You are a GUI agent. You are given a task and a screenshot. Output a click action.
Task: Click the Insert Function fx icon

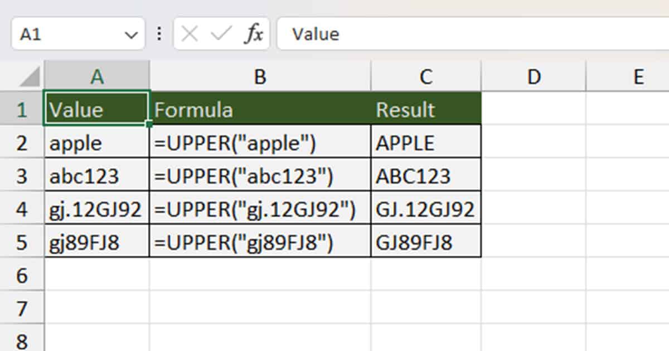point(254,33)
